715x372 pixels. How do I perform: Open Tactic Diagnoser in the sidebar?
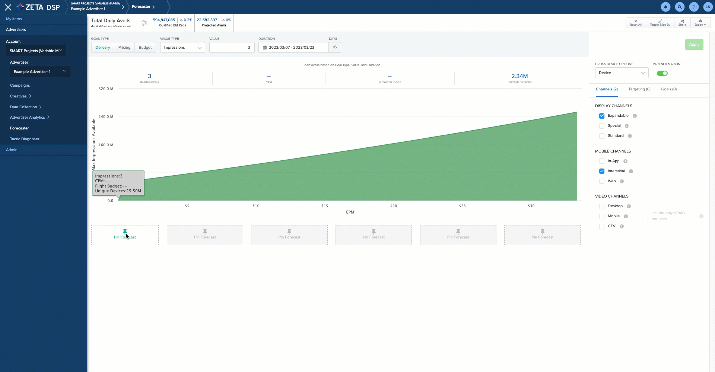[25, 139]
